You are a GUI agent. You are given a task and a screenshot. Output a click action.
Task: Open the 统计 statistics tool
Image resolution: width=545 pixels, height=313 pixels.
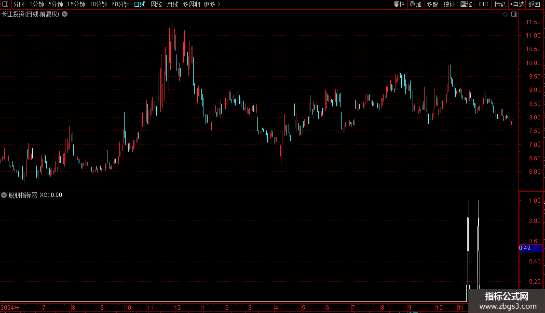tap(449, 4)
